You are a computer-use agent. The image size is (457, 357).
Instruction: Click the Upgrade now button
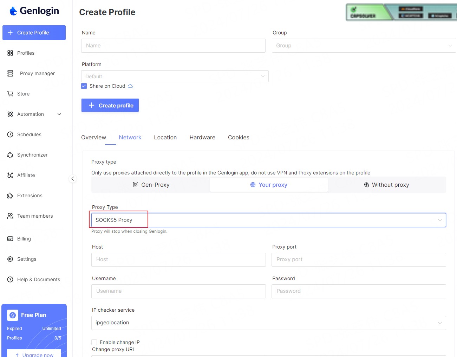[x=34, y=354]
